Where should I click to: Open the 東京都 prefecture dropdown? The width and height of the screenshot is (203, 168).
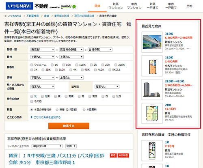pyautogui.click(x=43, y=50)
